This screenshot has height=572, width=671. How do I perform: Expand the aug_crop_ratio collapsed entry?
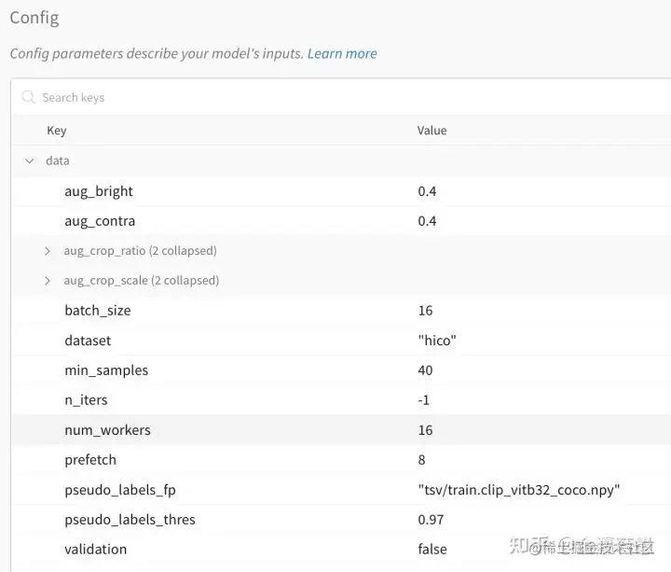pyautogui.click(x=48, y=251)
